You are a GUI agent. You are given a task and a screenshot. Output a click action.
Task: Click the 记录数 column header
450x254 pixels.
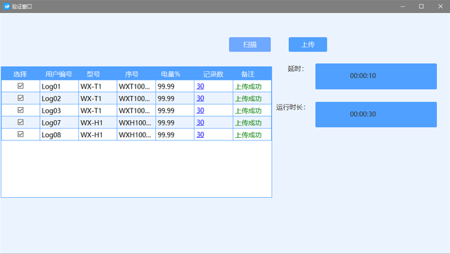pos(213,74)
